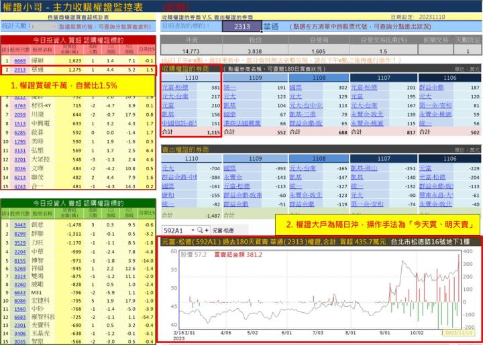The image size is (483, 345).
Task: Open 元富-松德 broker link with value 201
Action: [x=364, y=87]
